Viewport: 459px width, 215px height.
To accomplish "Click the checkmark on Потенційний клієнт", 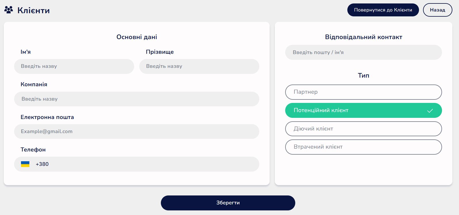I will point(430,111).
